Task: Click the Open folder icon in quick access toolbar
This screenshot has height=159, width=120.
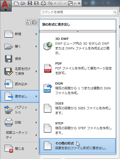Action: pos(23,3)
